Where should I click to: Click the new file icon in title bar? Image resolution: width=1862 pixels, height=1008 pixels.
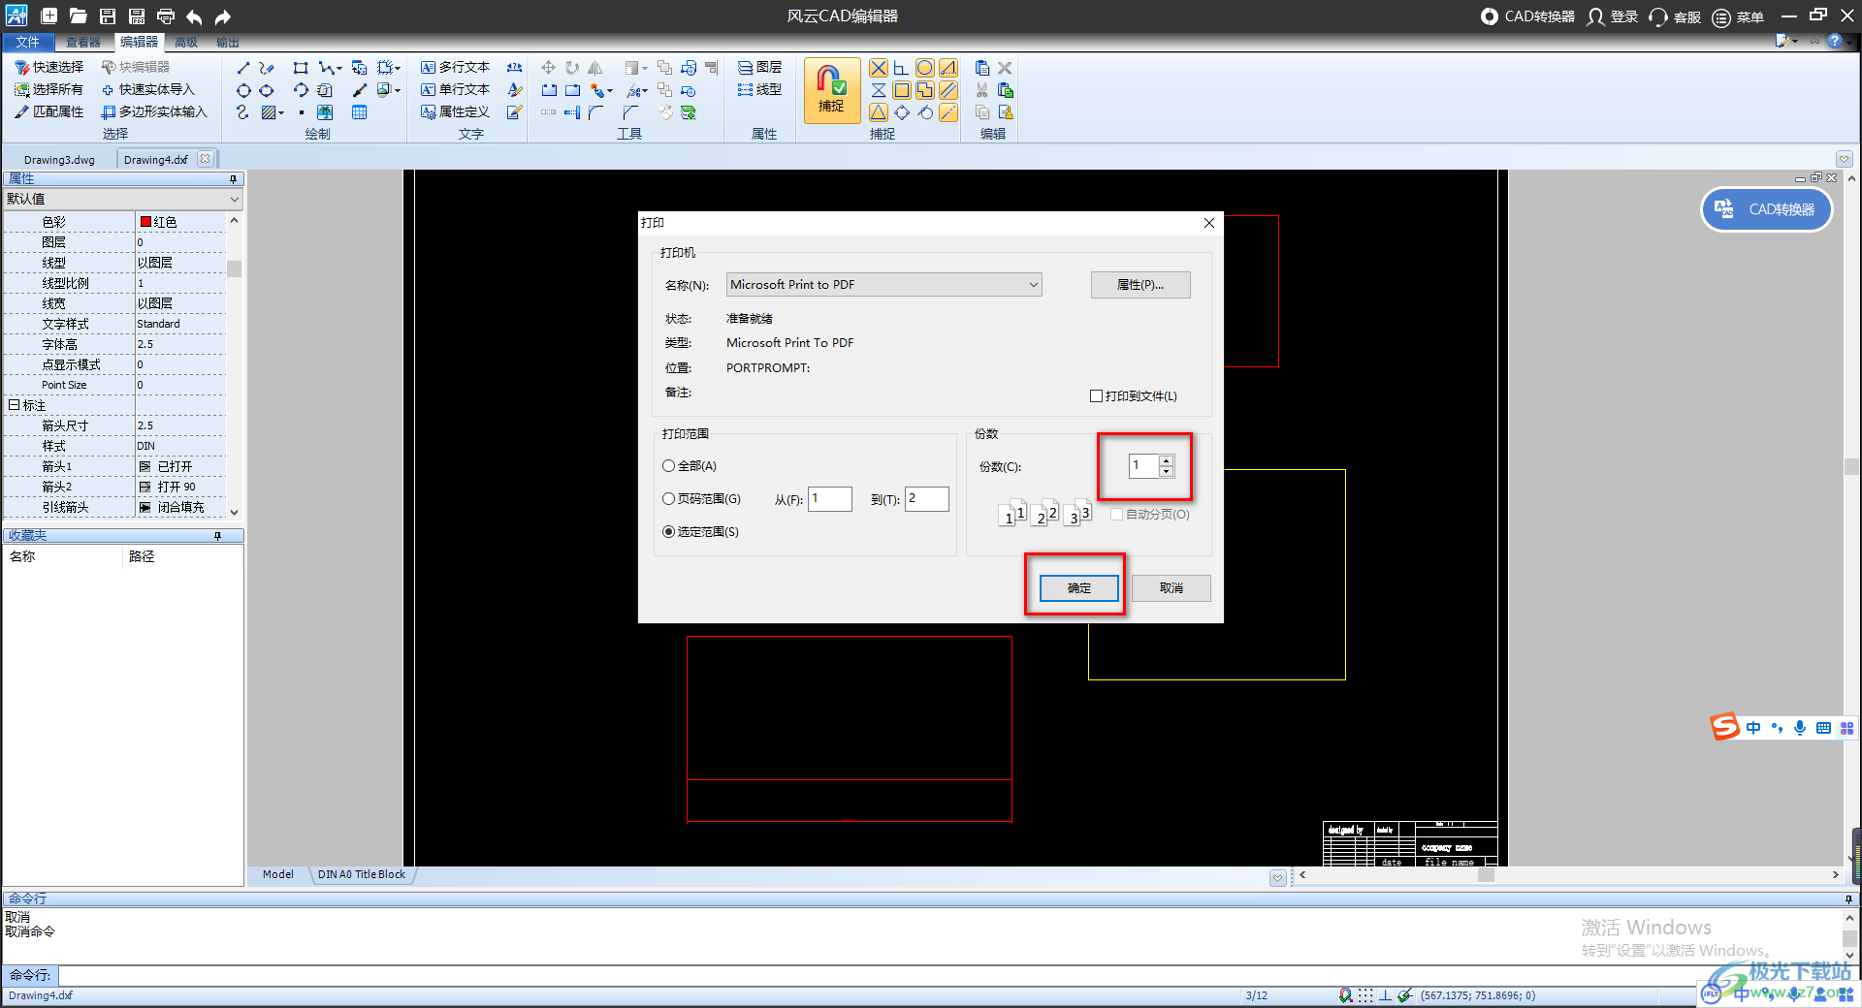(x=49, y=16)
